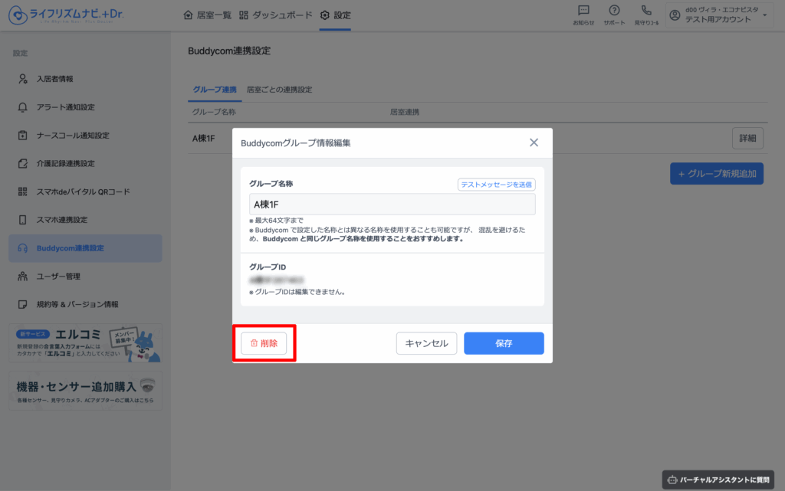
Task: Click the グループ名称 column header
Action: coord(214,112)
